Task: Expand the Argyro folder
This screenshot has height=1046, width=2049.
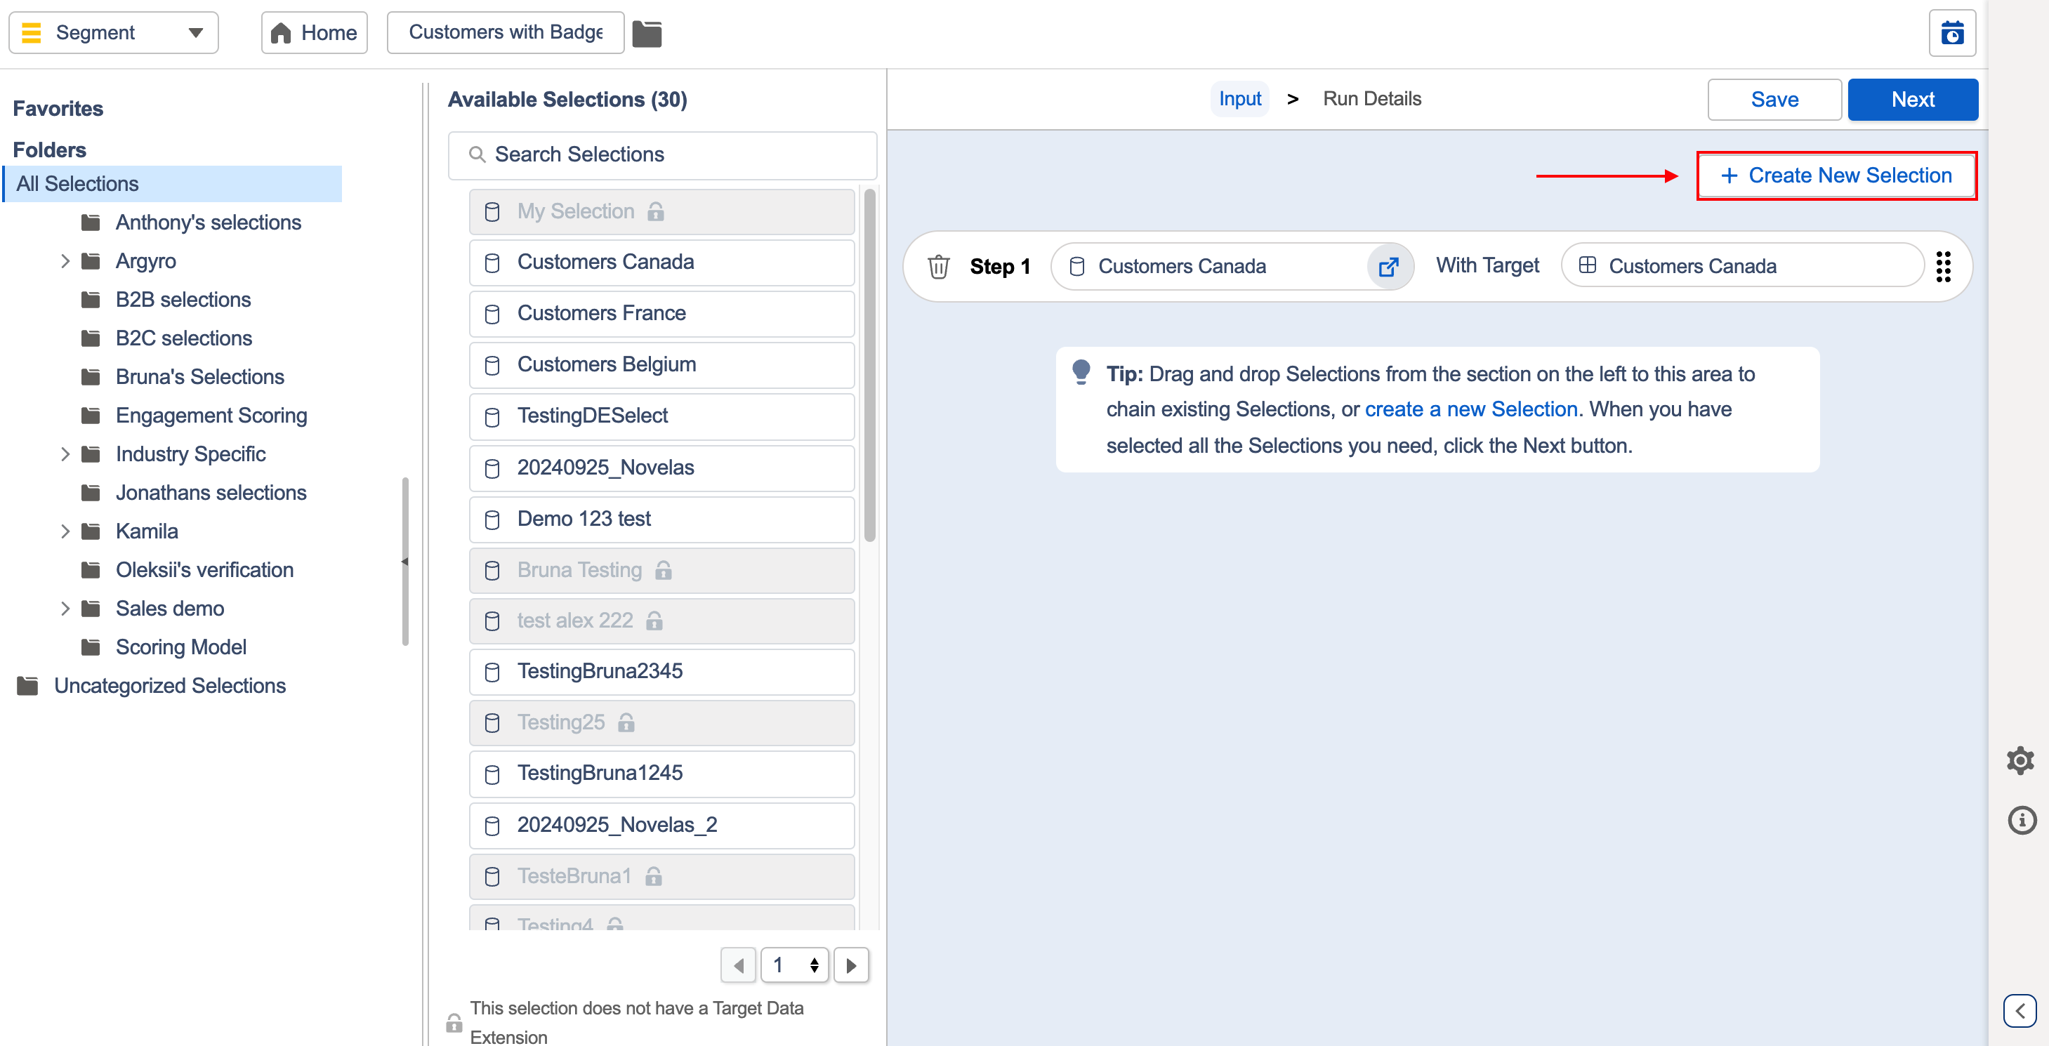Action: (65, 261)
